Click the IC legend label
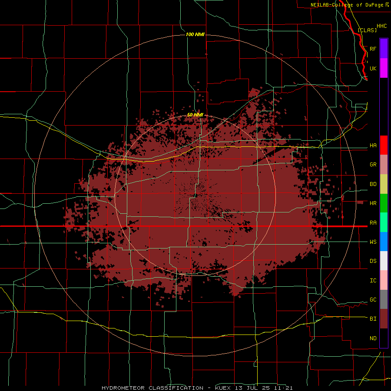Image resolution: width=391 pixels, height=391 pixels. [373, 281]
